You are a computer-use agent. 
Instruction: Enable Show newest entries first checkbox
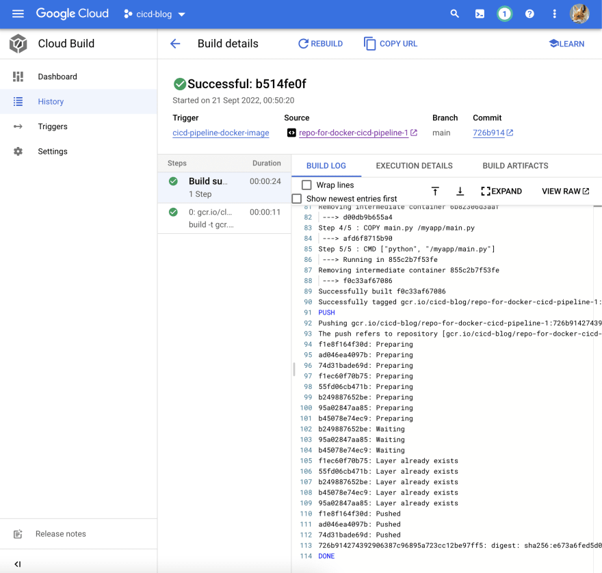tap(297, 199)
